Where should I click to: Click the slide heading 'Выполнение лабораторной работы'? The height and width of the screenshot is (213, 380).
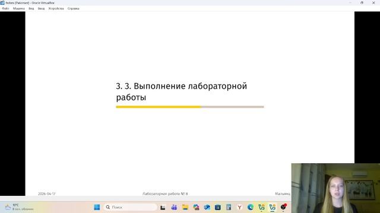coord(182,92)
